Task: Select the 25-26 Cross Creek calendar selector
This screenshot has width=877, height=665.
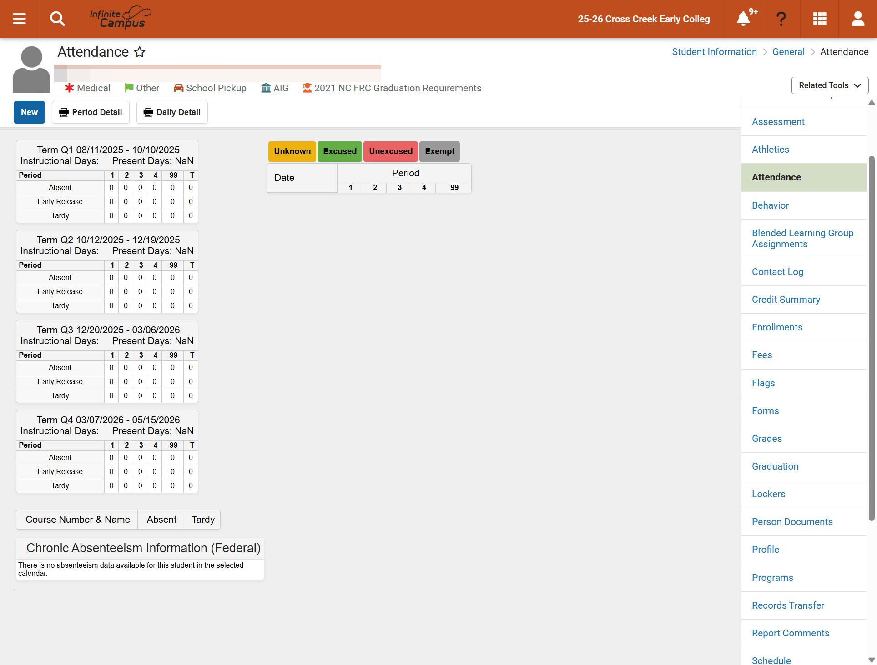Action: [x=644, y=19]
